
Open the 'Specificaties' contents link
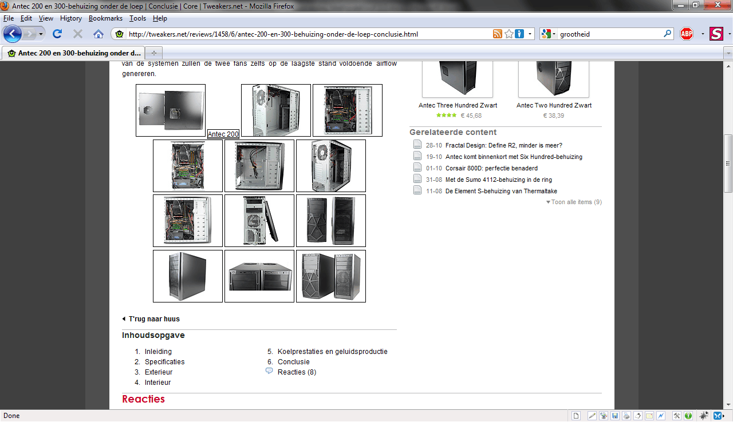[x=165, y=362]
